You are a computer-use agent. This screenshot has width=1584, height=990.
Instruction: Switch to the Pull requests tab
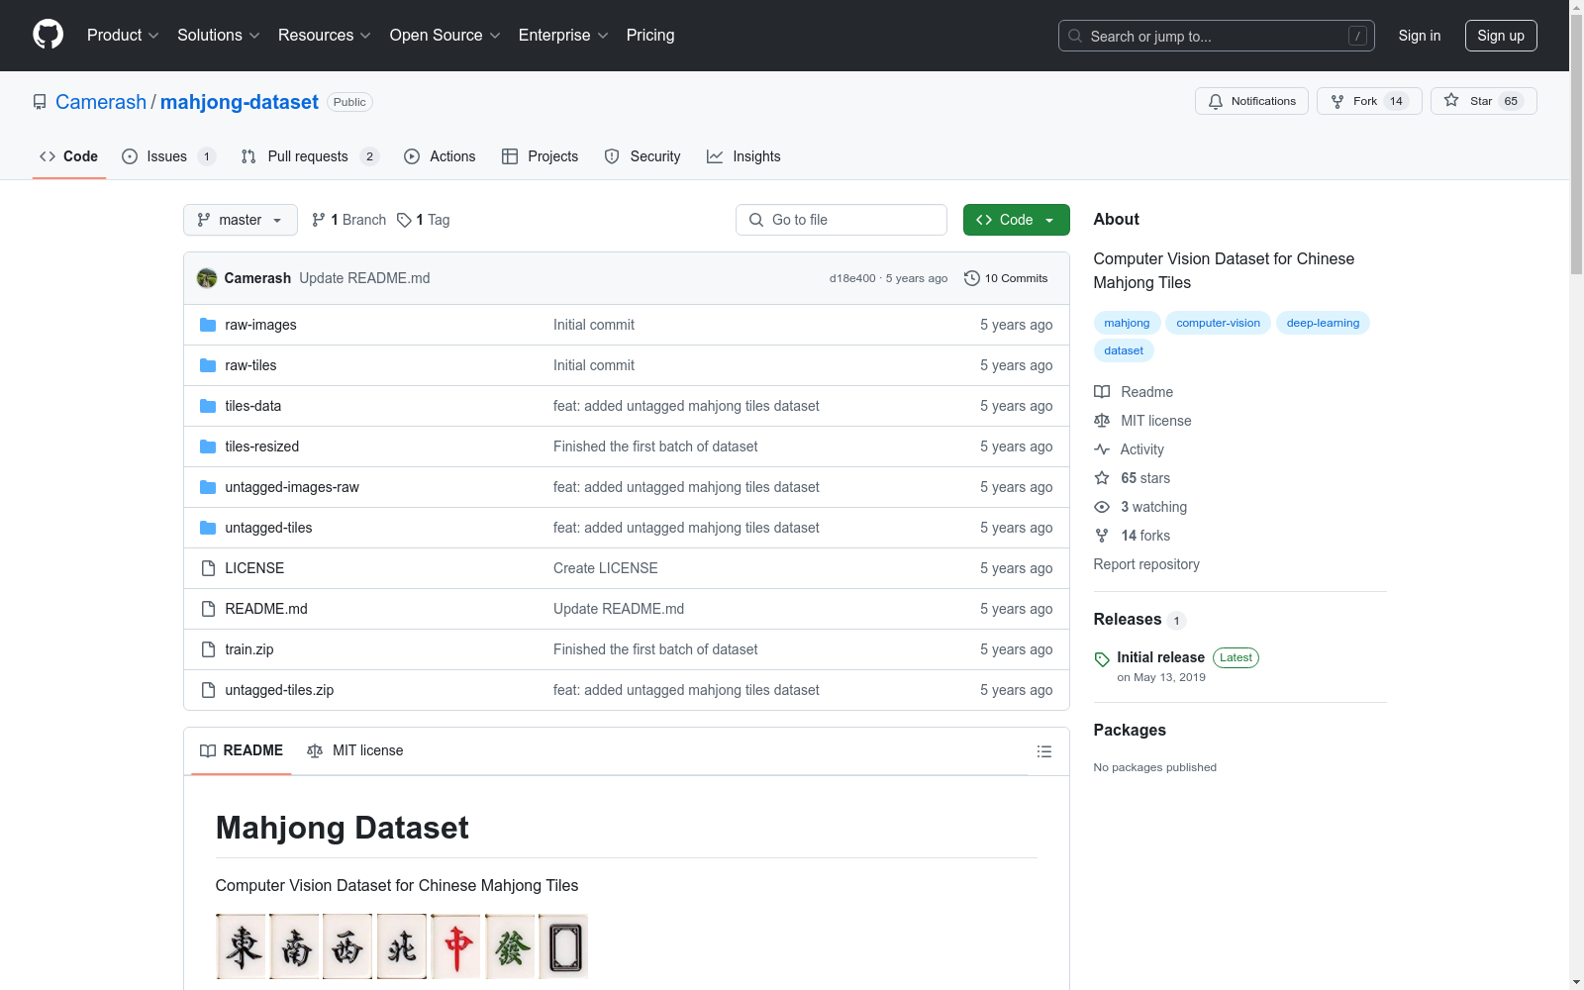pos(310,156)
